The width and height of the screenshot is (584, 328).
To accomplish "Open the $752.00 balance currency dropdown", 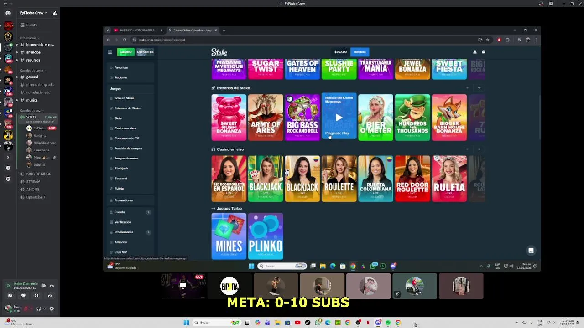I will pos(341,52).
